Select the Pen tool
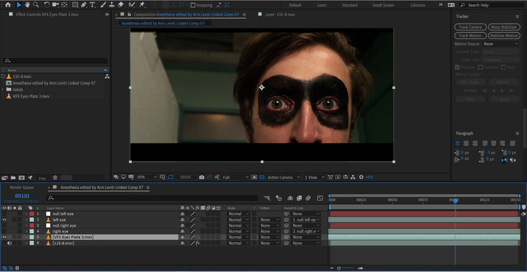 (x=84, y=5)
